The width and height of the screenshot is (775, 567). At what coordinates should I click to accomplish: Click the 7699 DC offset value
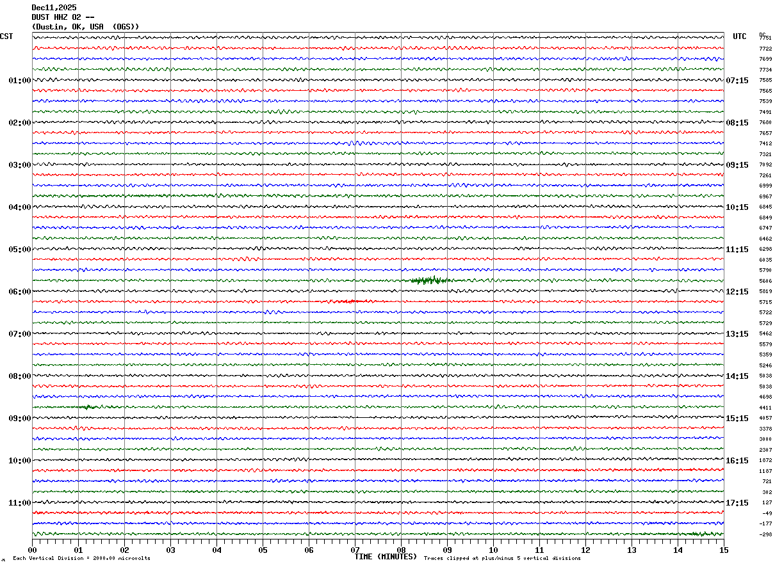765,59
